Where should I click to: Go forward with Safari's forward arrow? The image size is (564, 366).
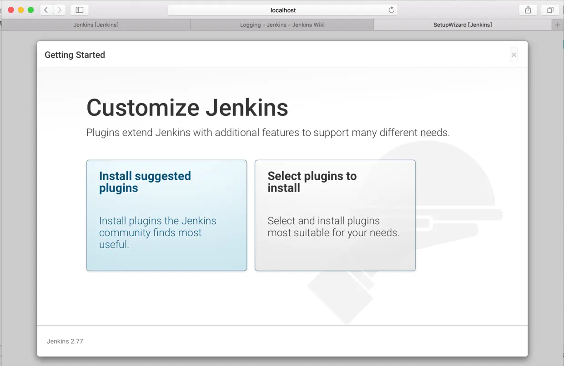point(59,10)
